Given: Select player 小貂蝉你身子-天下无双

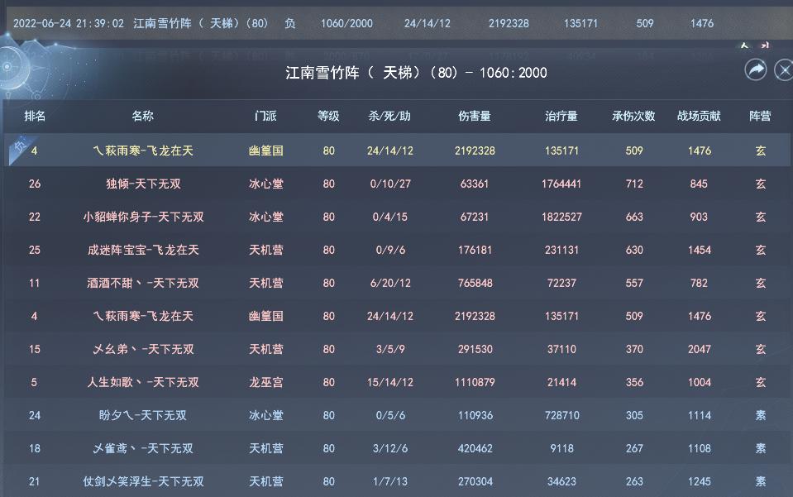Looking at the screenshot, I should click(x=143, y=217).
